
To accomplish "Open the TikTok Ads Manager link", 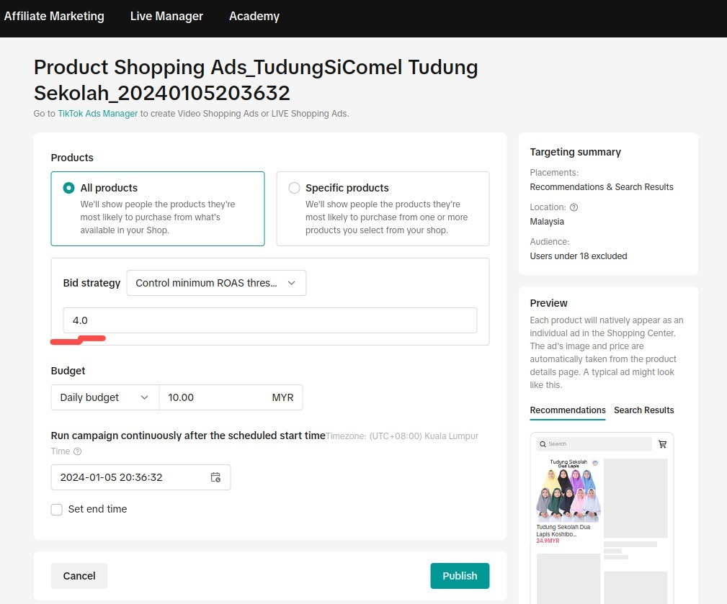I will coord(97,113).
